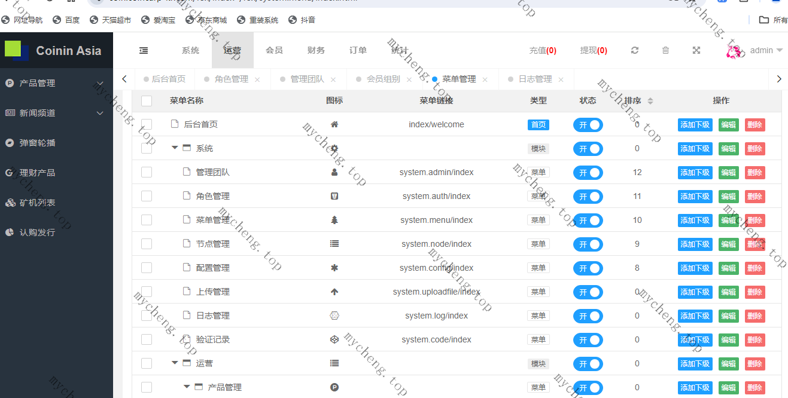Check the checkbox for the 角色管理 row
The image size is (788, 398).
click(x=147, y=196)
